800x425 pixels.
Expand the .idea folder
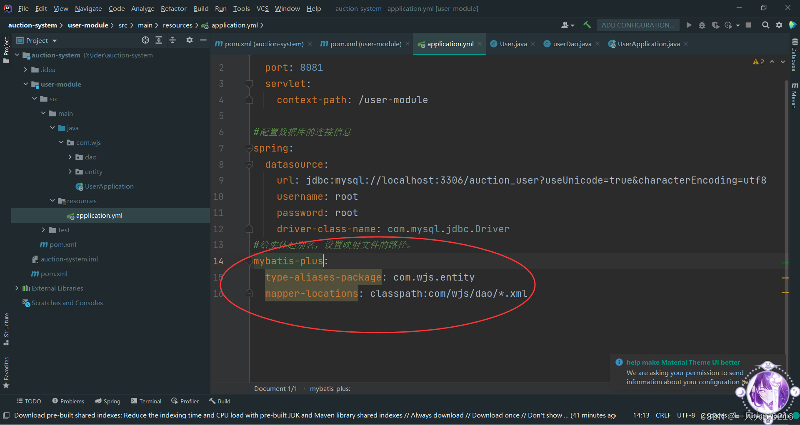[x=26, y=70]
